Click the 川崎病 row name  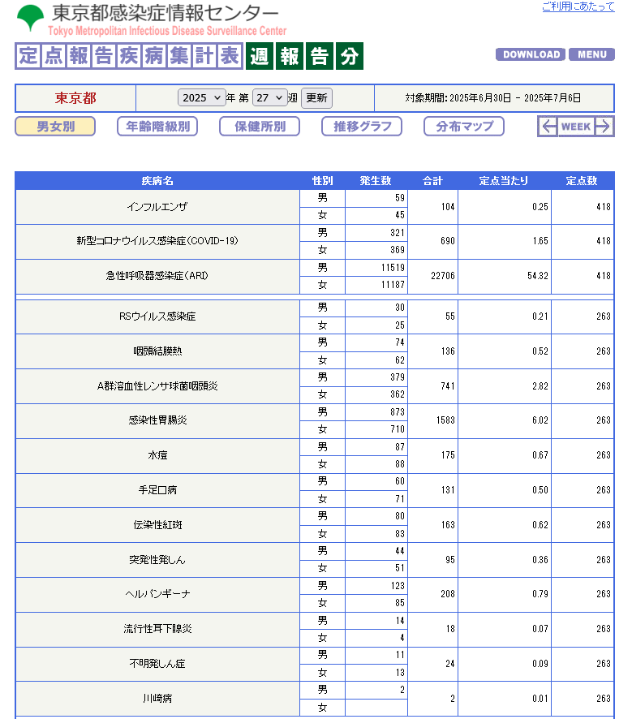coord(157,699)
